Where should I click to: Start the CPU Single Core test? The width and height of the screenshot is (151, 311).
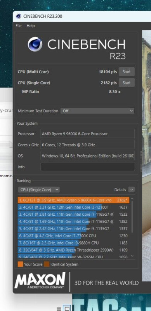127,83
